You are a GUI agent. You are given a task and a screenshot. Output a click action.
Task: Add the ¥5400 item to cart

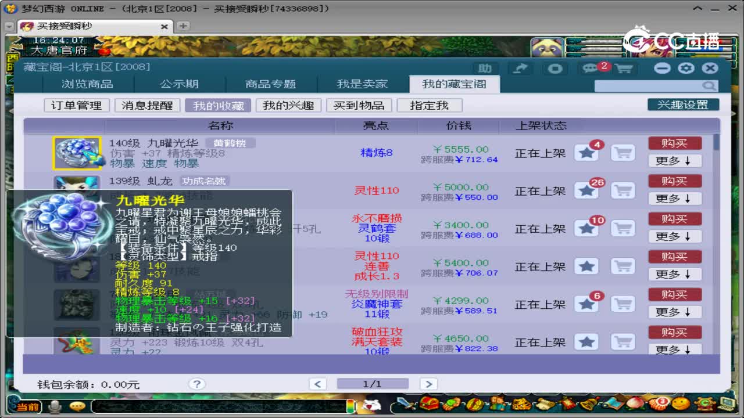(x=623, y=266)
